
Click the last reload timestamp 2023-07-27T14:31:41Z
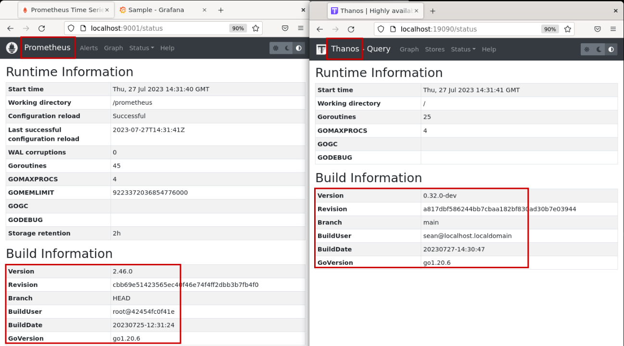click(x=149, y=130)
